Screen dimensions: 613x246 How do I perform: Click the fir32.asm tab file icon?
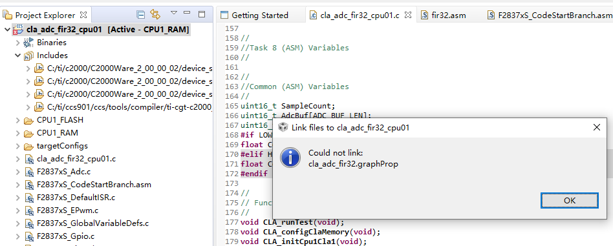click(425, 15)
